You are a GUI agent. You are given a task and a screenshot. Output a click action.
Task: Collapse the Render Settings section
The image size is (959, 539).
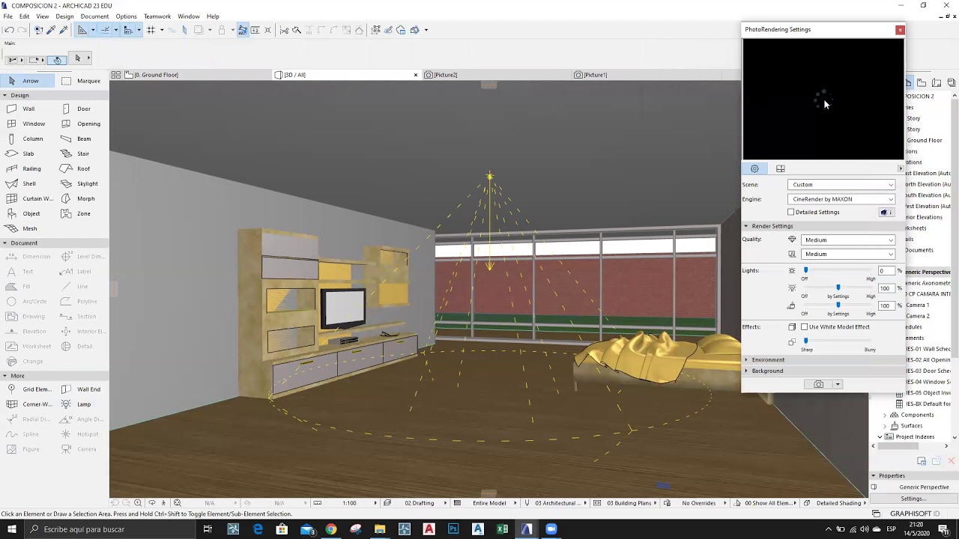point(746,226)
